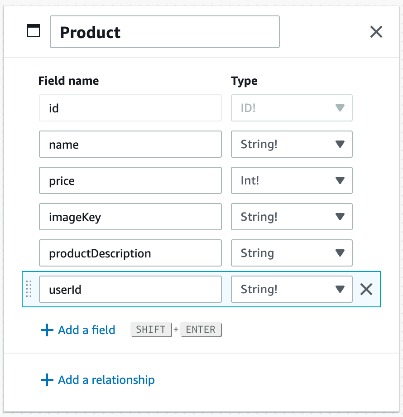Image resolution: width=403 pixels, height=417 pixels.
Task: Select the imageKey field name input
Action: point(130,217)
